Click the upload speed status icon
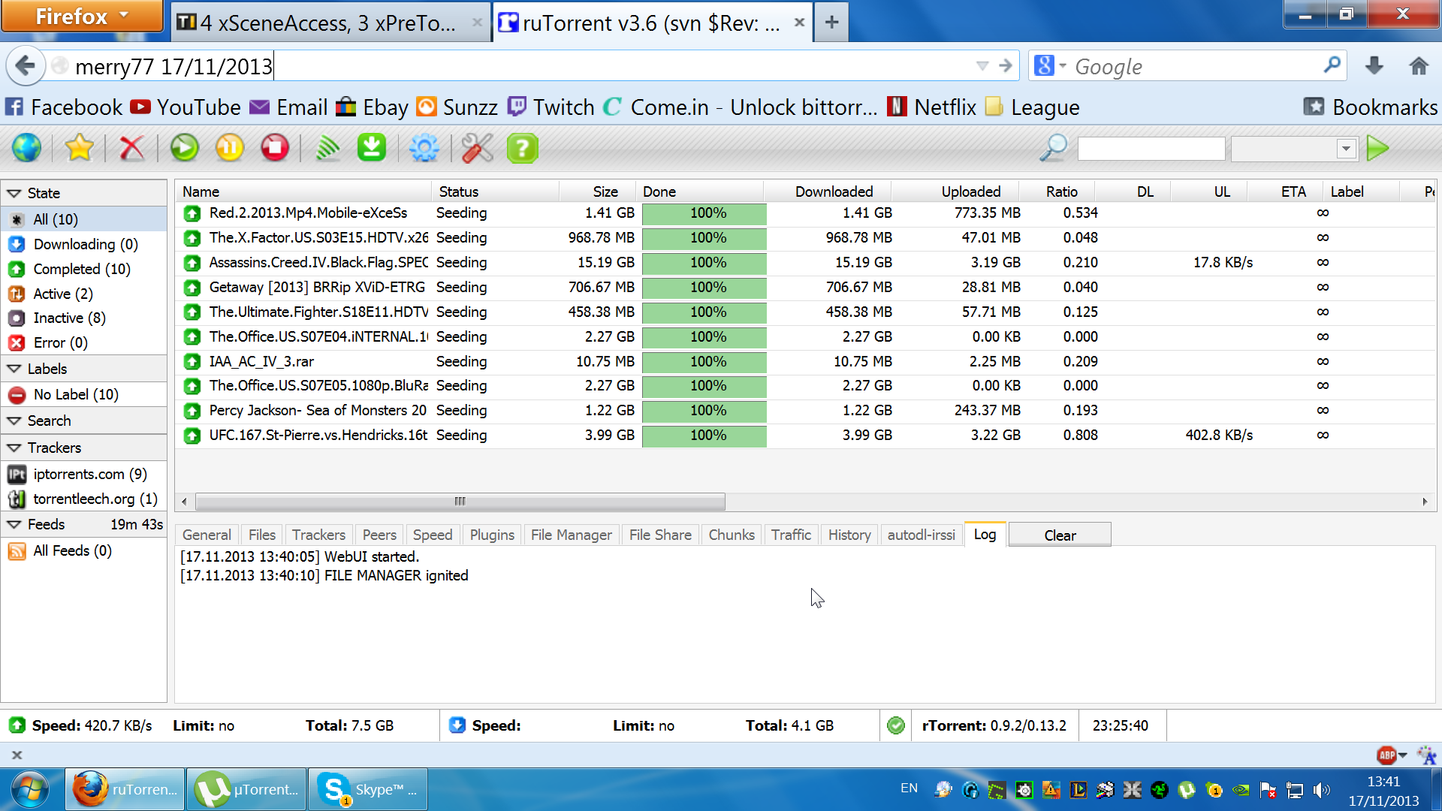 (17, 725)
